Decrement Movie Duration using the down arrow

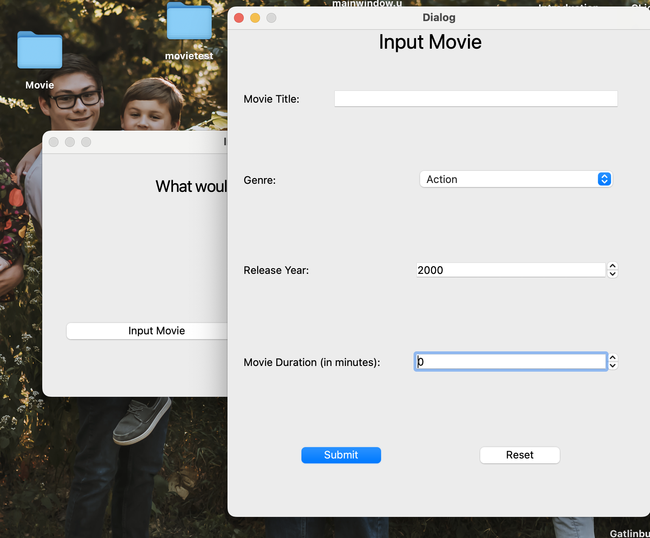[613, 366]
